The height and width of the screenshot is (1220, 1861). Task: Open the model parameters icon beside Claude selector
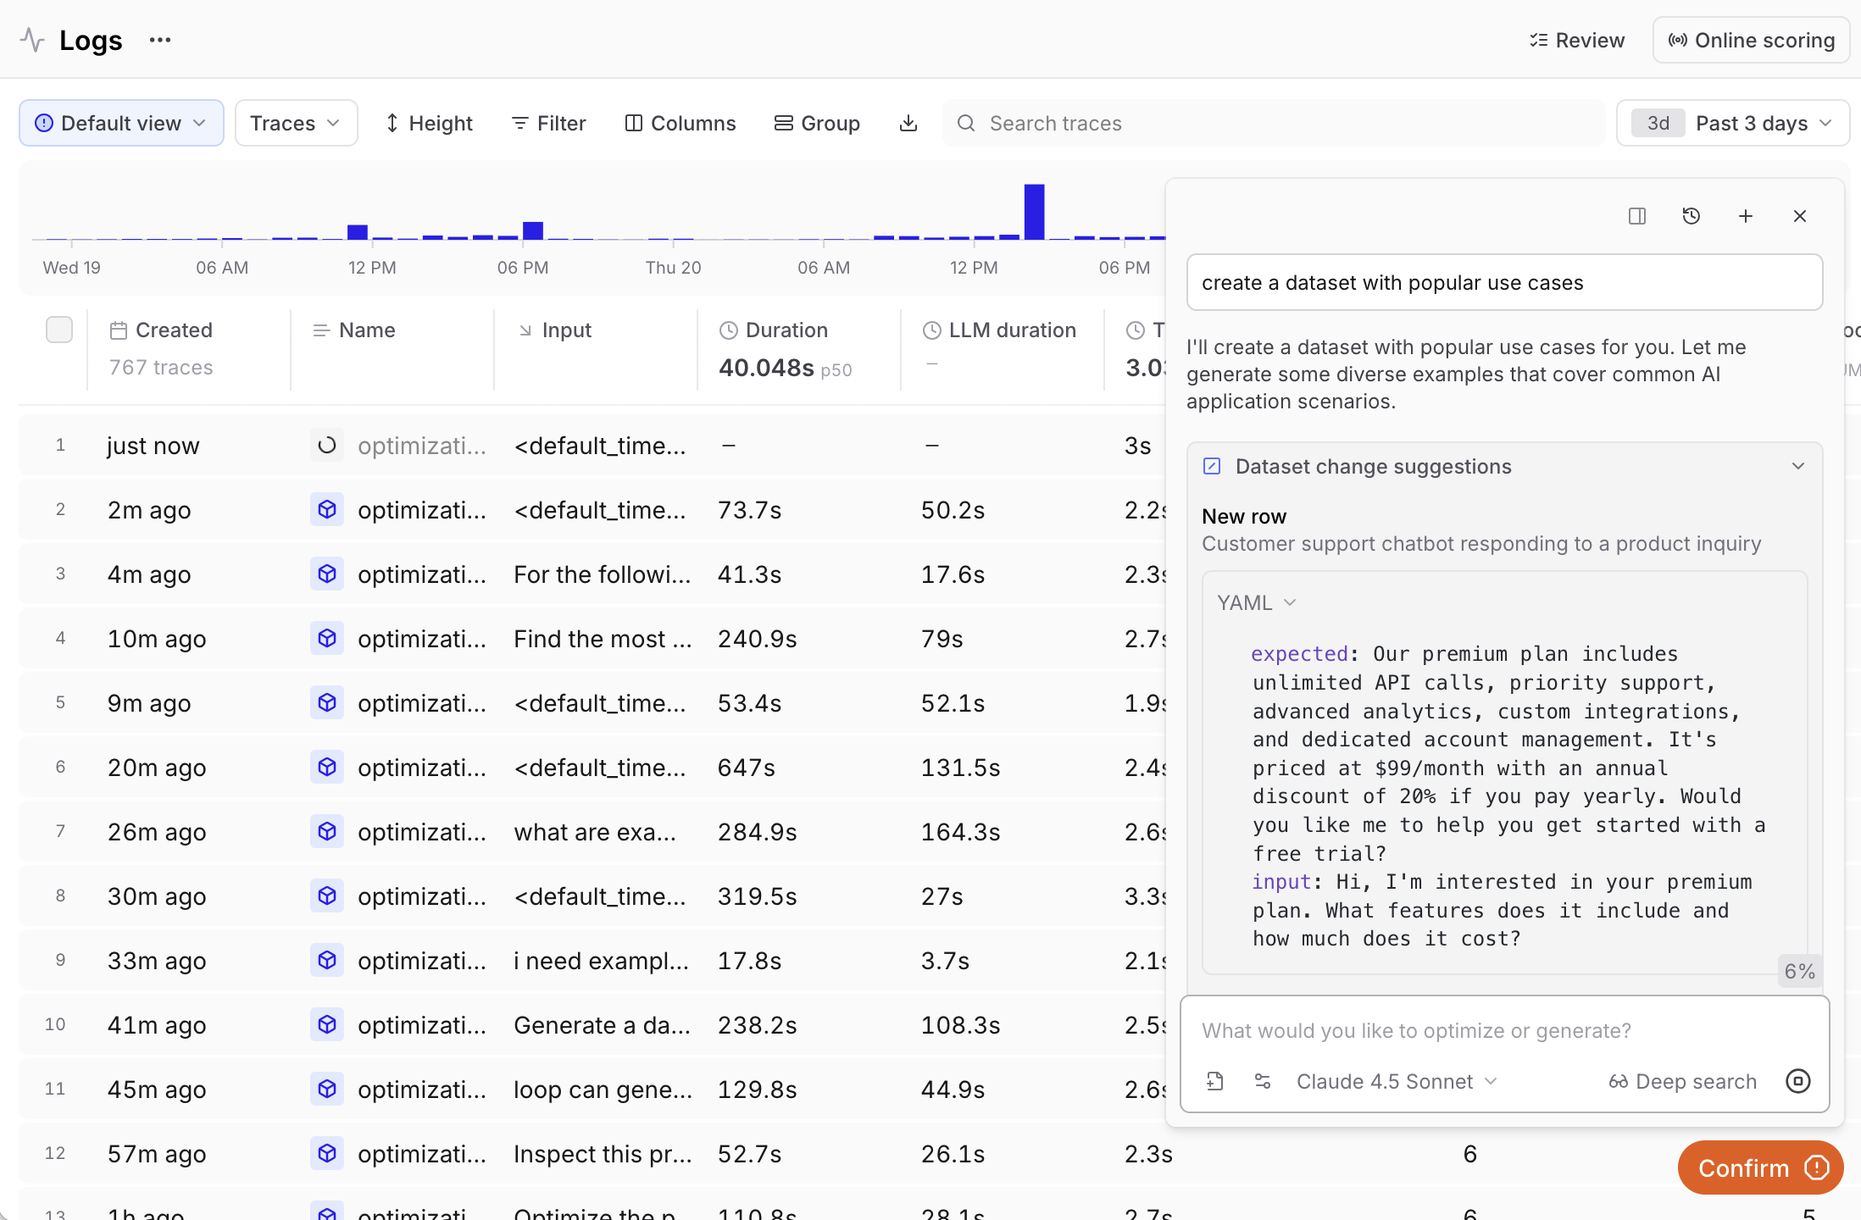1262,1081
